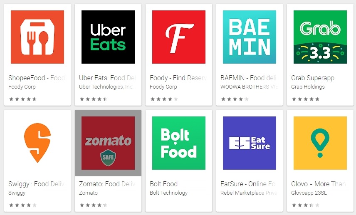Open the orange Swiggy app icon
Screen dimensions: 356x215
(37, 143)
